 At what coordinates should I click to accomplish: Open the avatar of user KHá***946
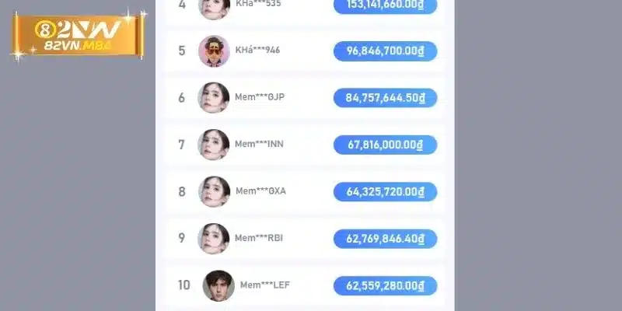(x=214, y=51)
